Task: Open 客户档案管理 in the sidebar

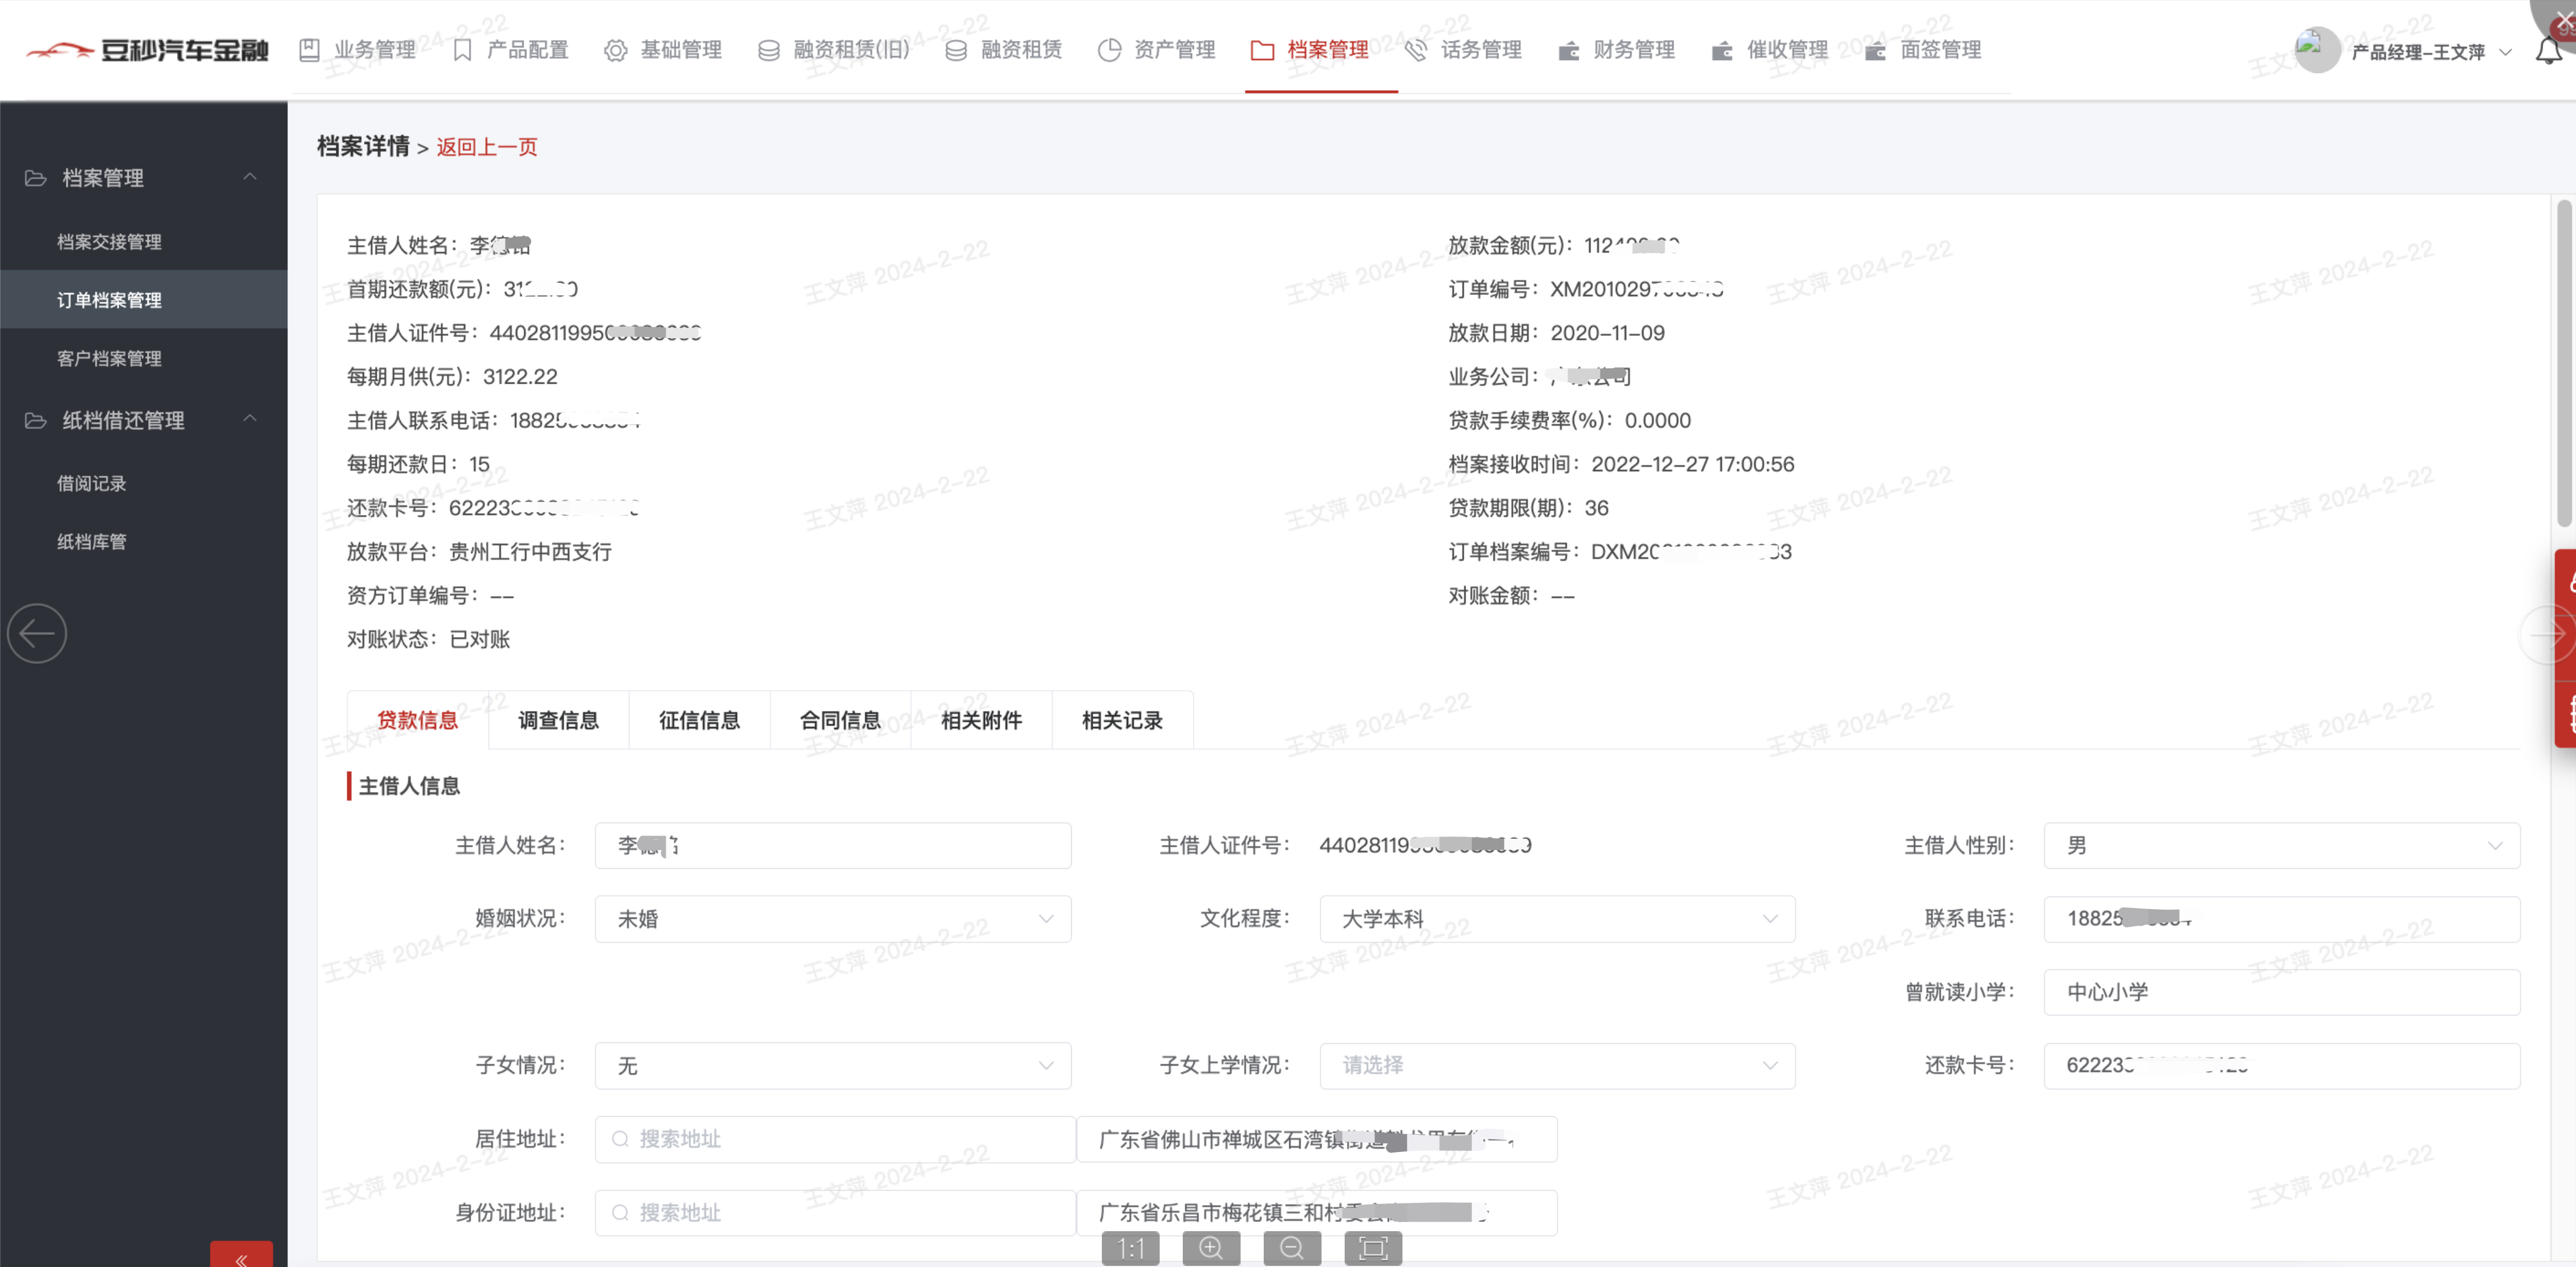Action: pos(109,358)
